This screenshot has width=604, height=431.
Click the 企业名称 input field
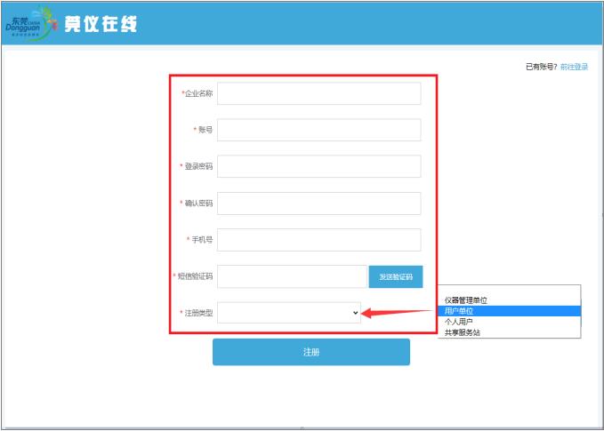pyautogui.click(x=318, y=94)
